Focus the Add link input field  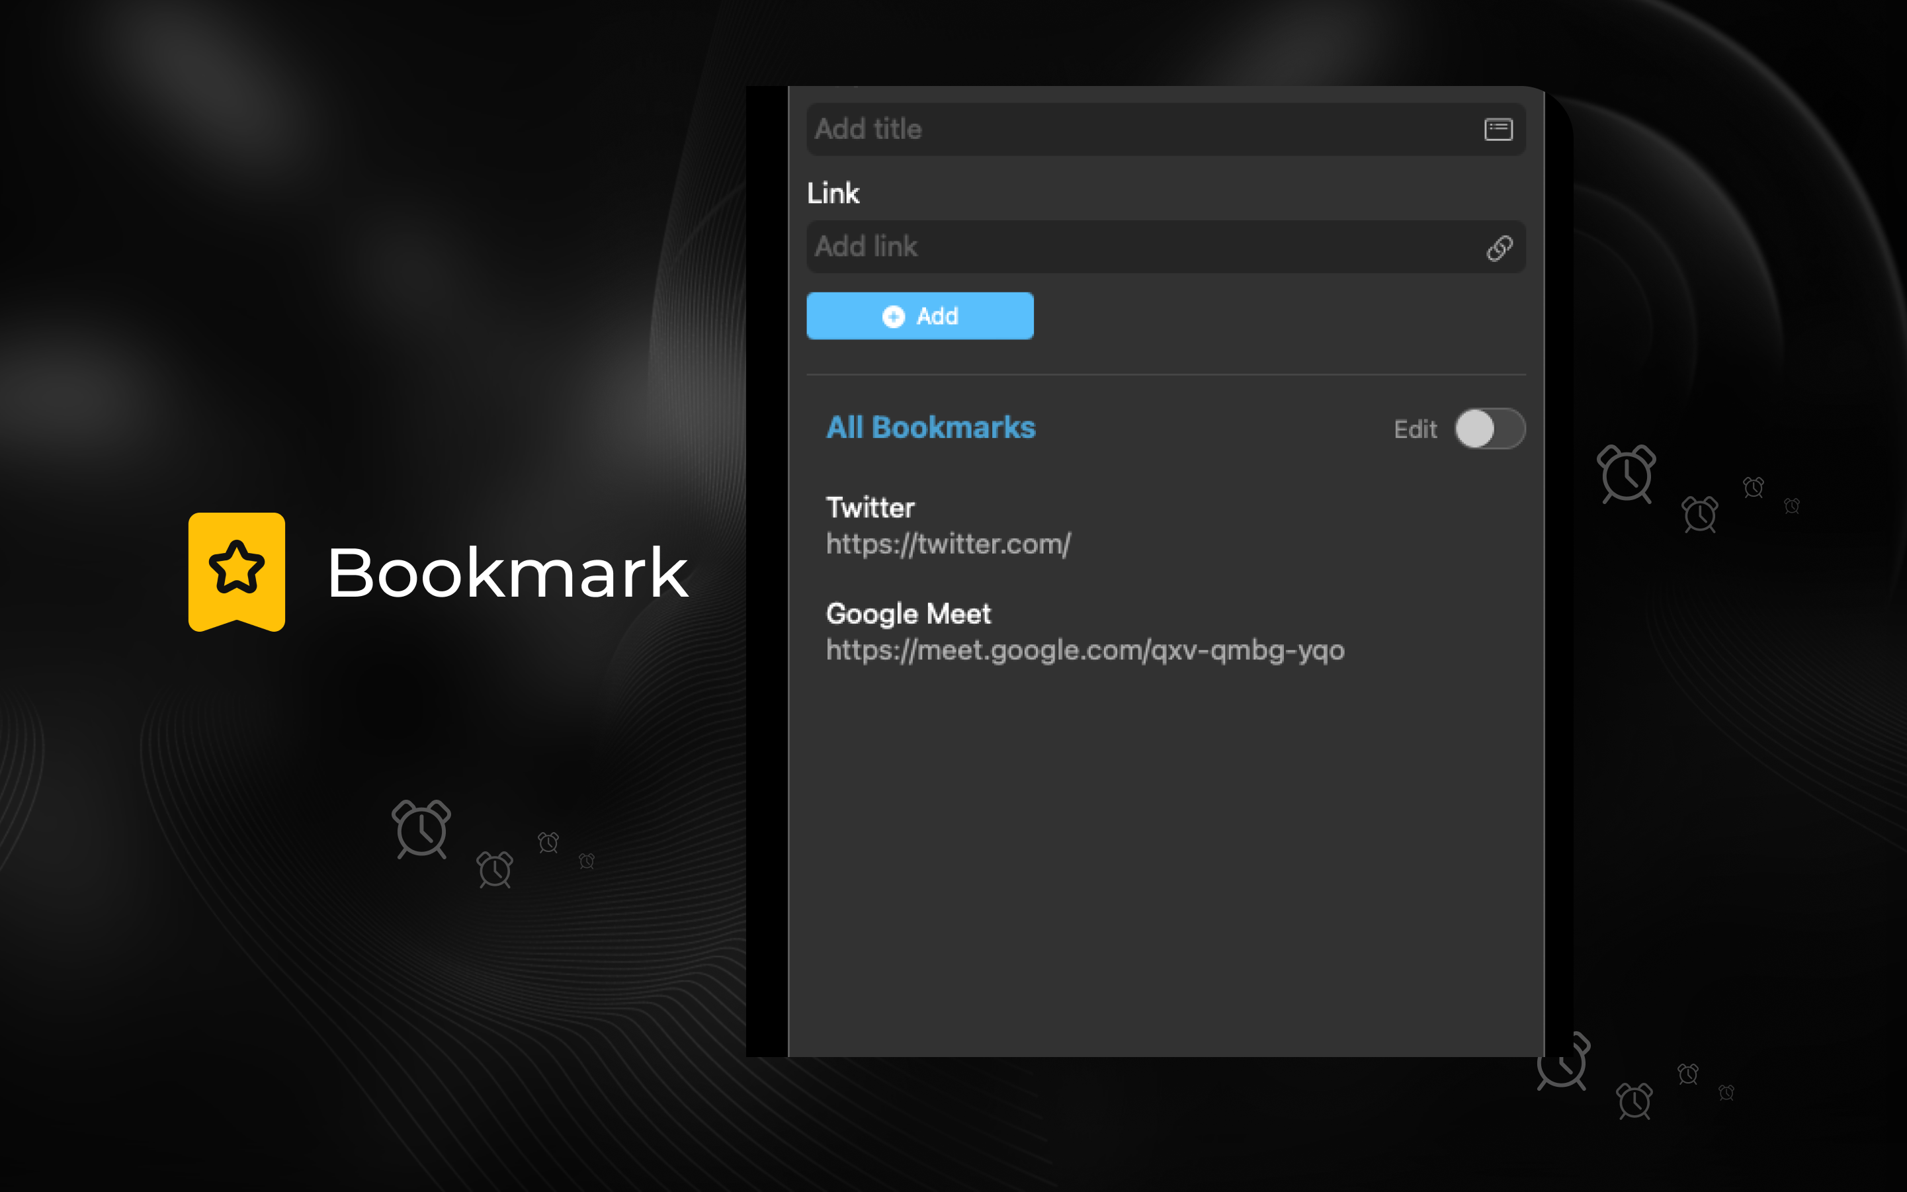click(x=1165, y=247)
